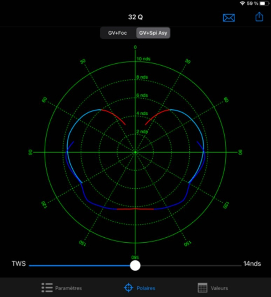This screenshot has height=297, width=271.
Task: Open the share sheet icon
Action: (259, 17)
